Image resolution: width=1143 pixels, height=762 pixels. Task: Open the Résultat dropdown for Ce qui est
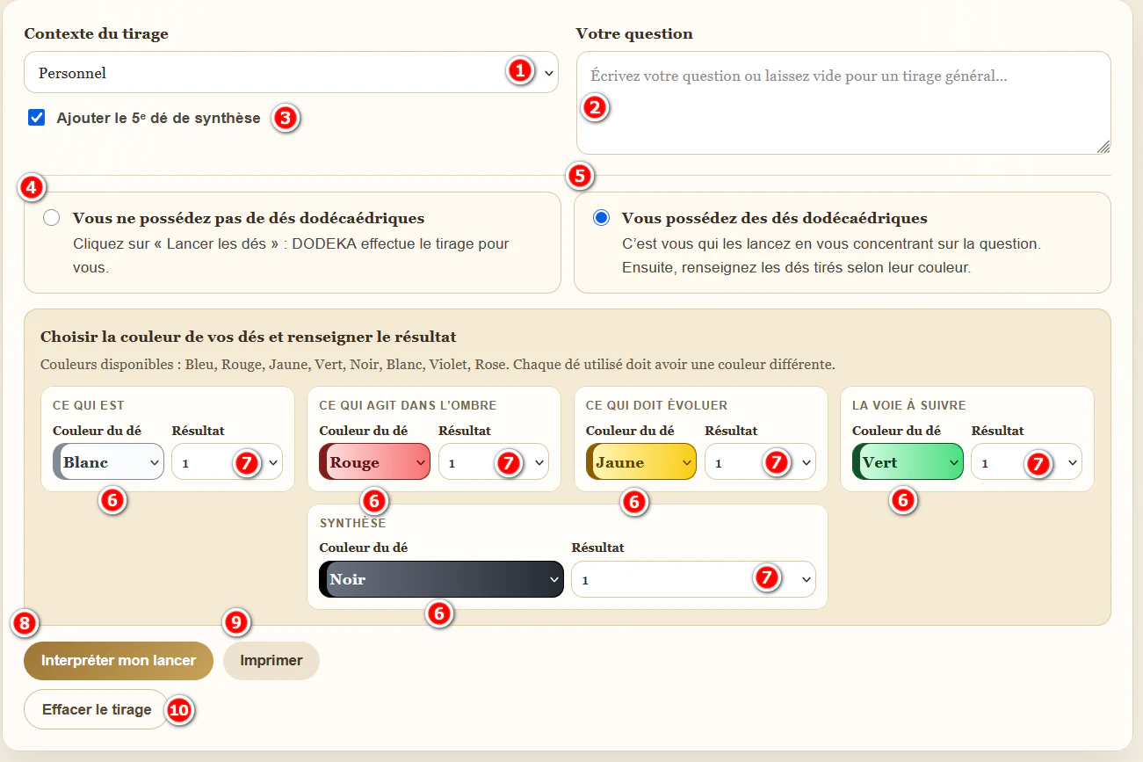click(x=227, y=461)
